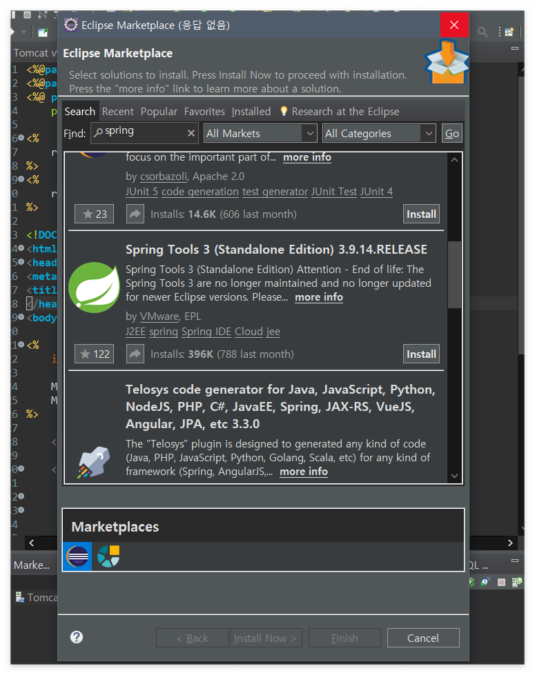This screenshot has width=535, height=675.
Task: Click the Spring IDE tag link
Action: (206, 332)
